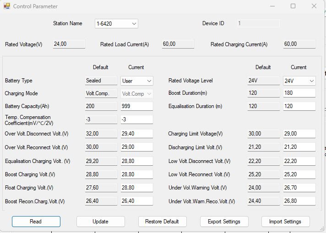The height and width of the screenshot is (233, 326).
Task: Select current Float Charging Volt. field
Action: point(136,188)
